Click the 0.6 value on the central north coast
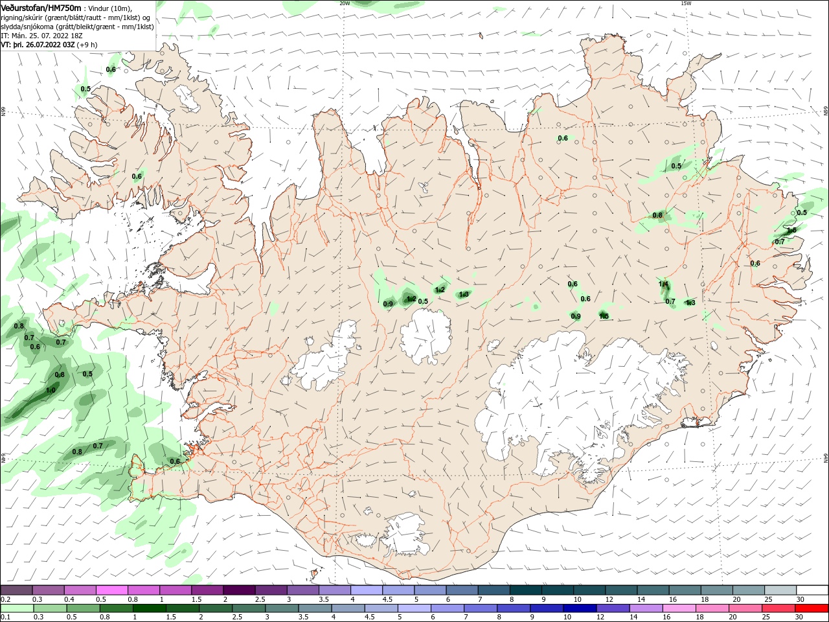829x622 pixels. tap(563, 138)
